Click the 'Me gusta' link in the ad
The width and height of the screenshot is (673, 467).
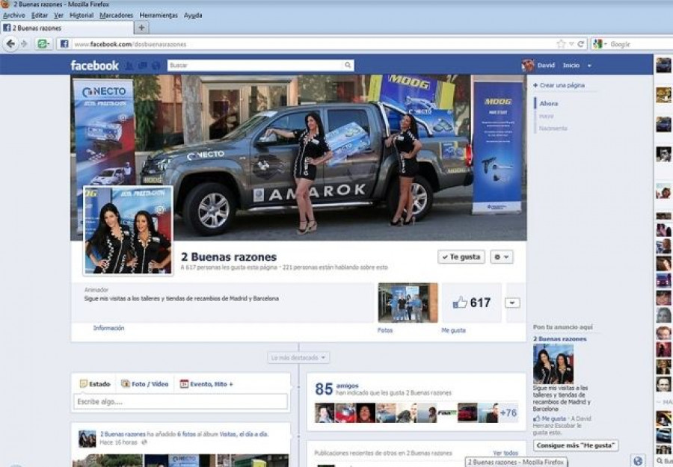[553, 418]
